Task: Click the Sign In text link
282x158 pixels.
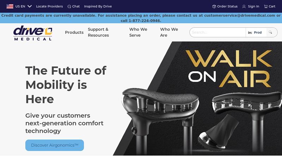Action: pos(253,6)
